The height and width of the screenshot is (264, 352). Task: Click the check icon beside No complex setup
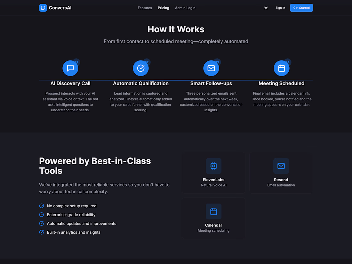pos(42,206)
